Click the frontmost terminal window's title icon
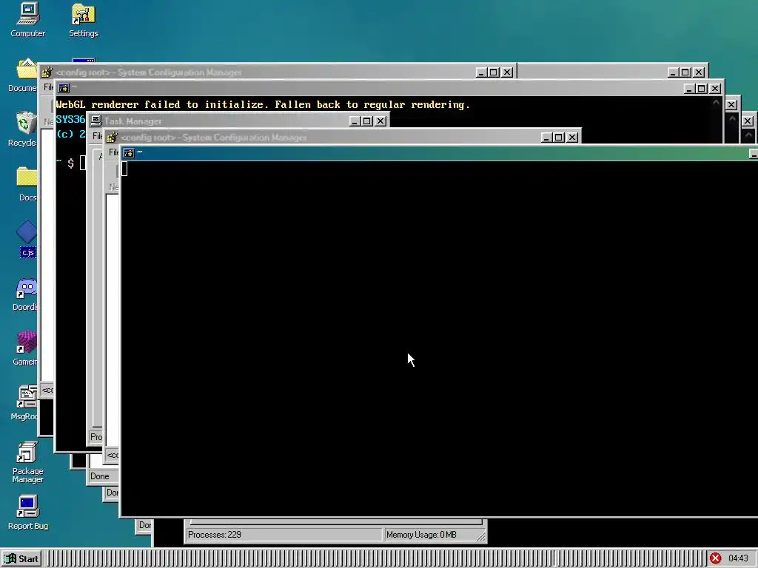The image size is (758, 568). [x=129, y=152]
